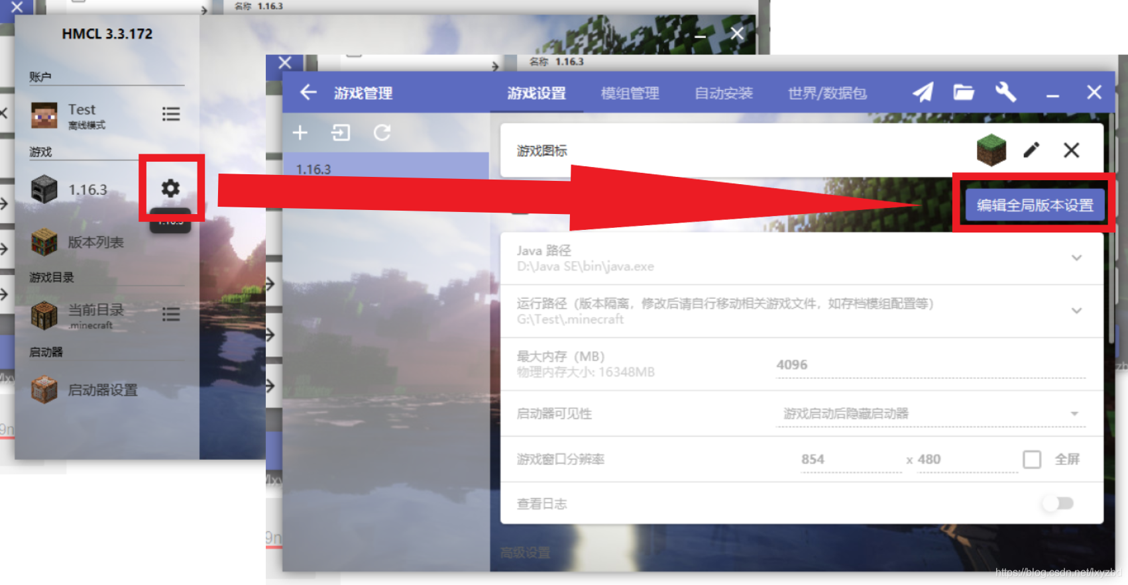Open the Test account list menu

[171, 114]
